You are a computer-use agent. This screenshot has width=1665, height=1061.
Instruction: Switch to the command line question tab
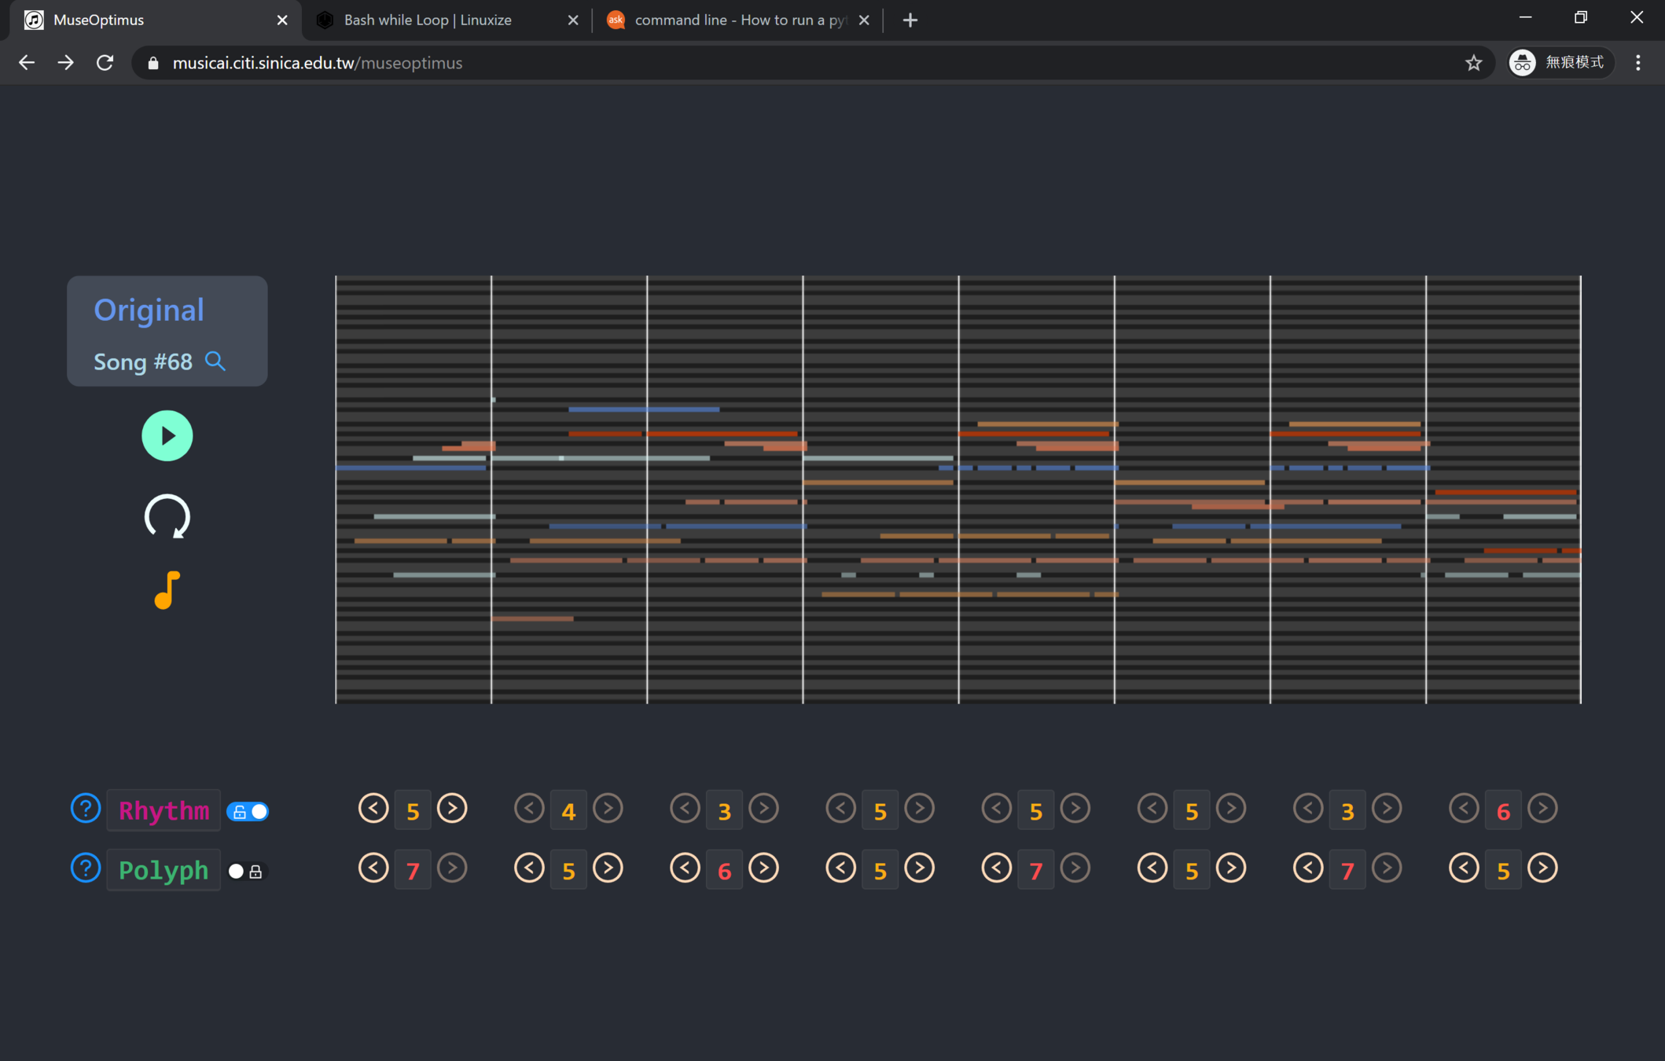pyautogui.click(x=730, y=20)
